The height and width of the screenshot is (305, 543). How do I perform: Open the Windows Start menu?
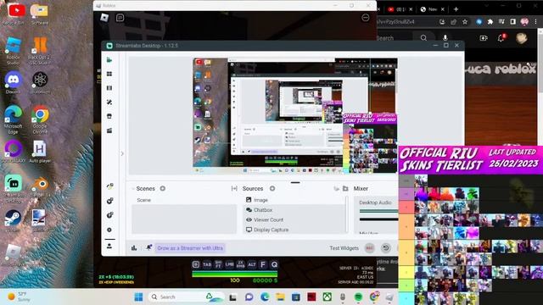point(138,297)
